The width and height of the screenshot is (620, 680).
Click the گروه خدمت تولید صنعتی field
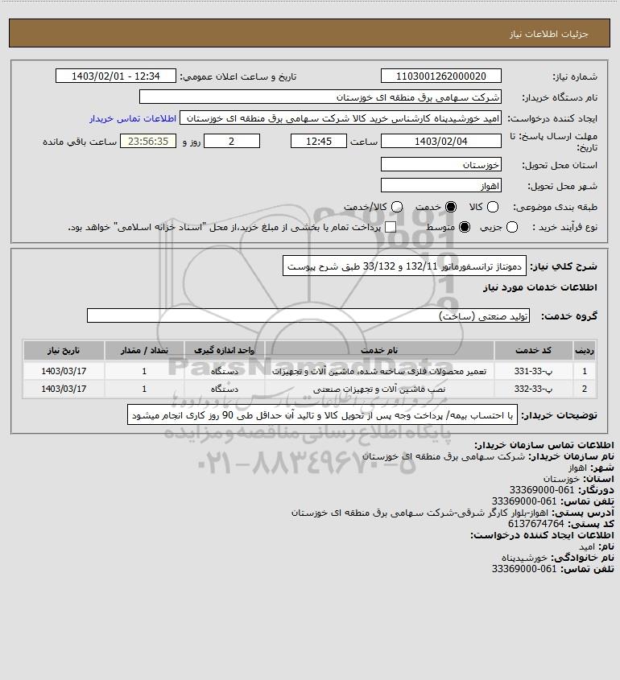point(308,316)
